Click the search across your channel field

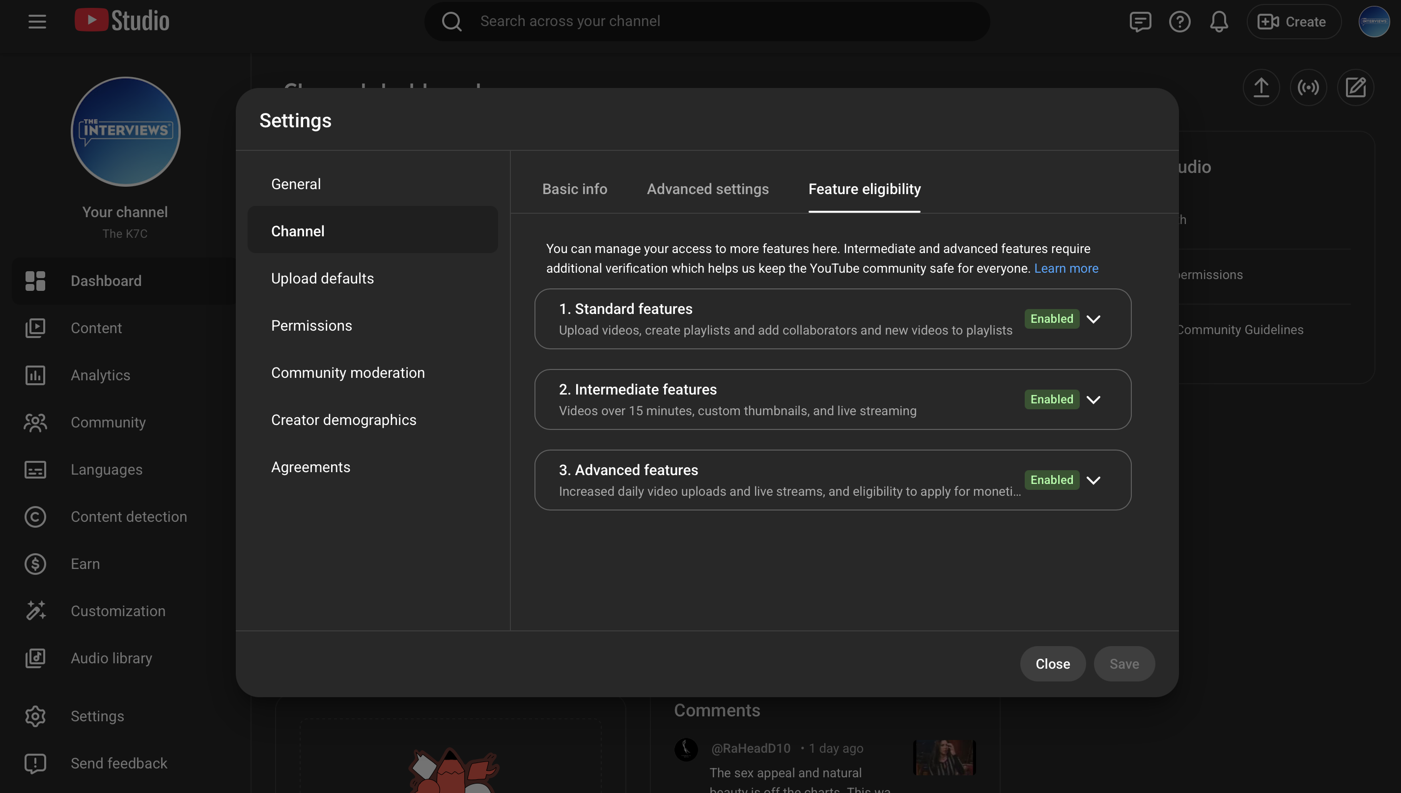pyautogui.click(x=706, y=21)
